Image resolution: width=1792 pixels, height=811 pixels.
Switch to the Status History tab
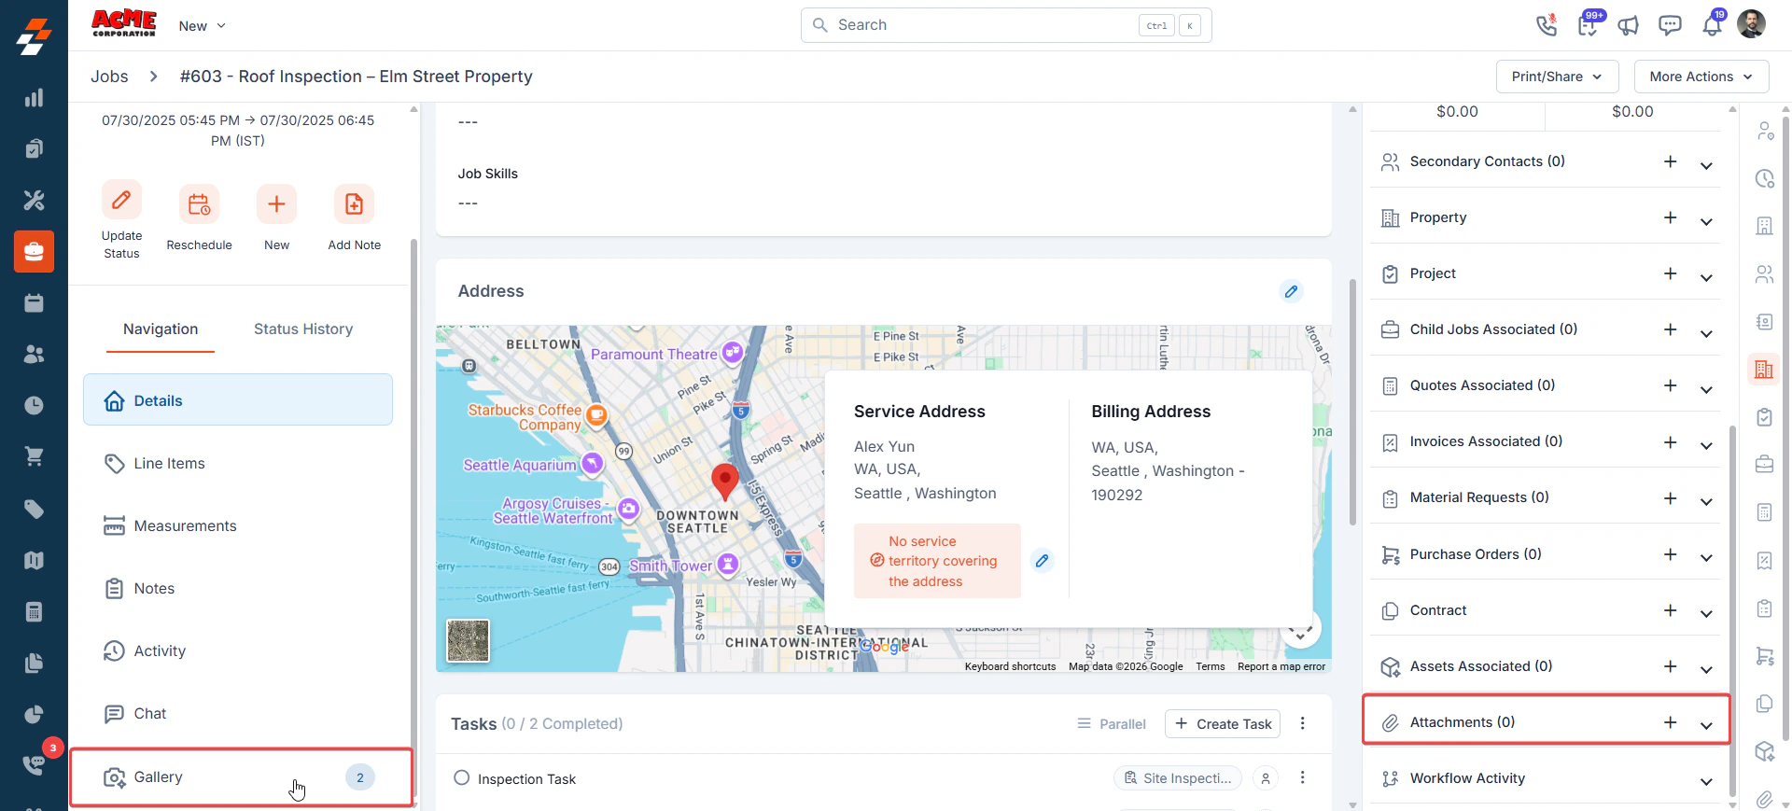pos(303,329)
